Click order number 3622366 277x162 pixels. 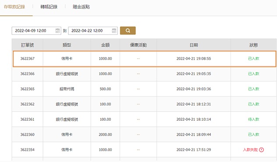click(27, 74)
